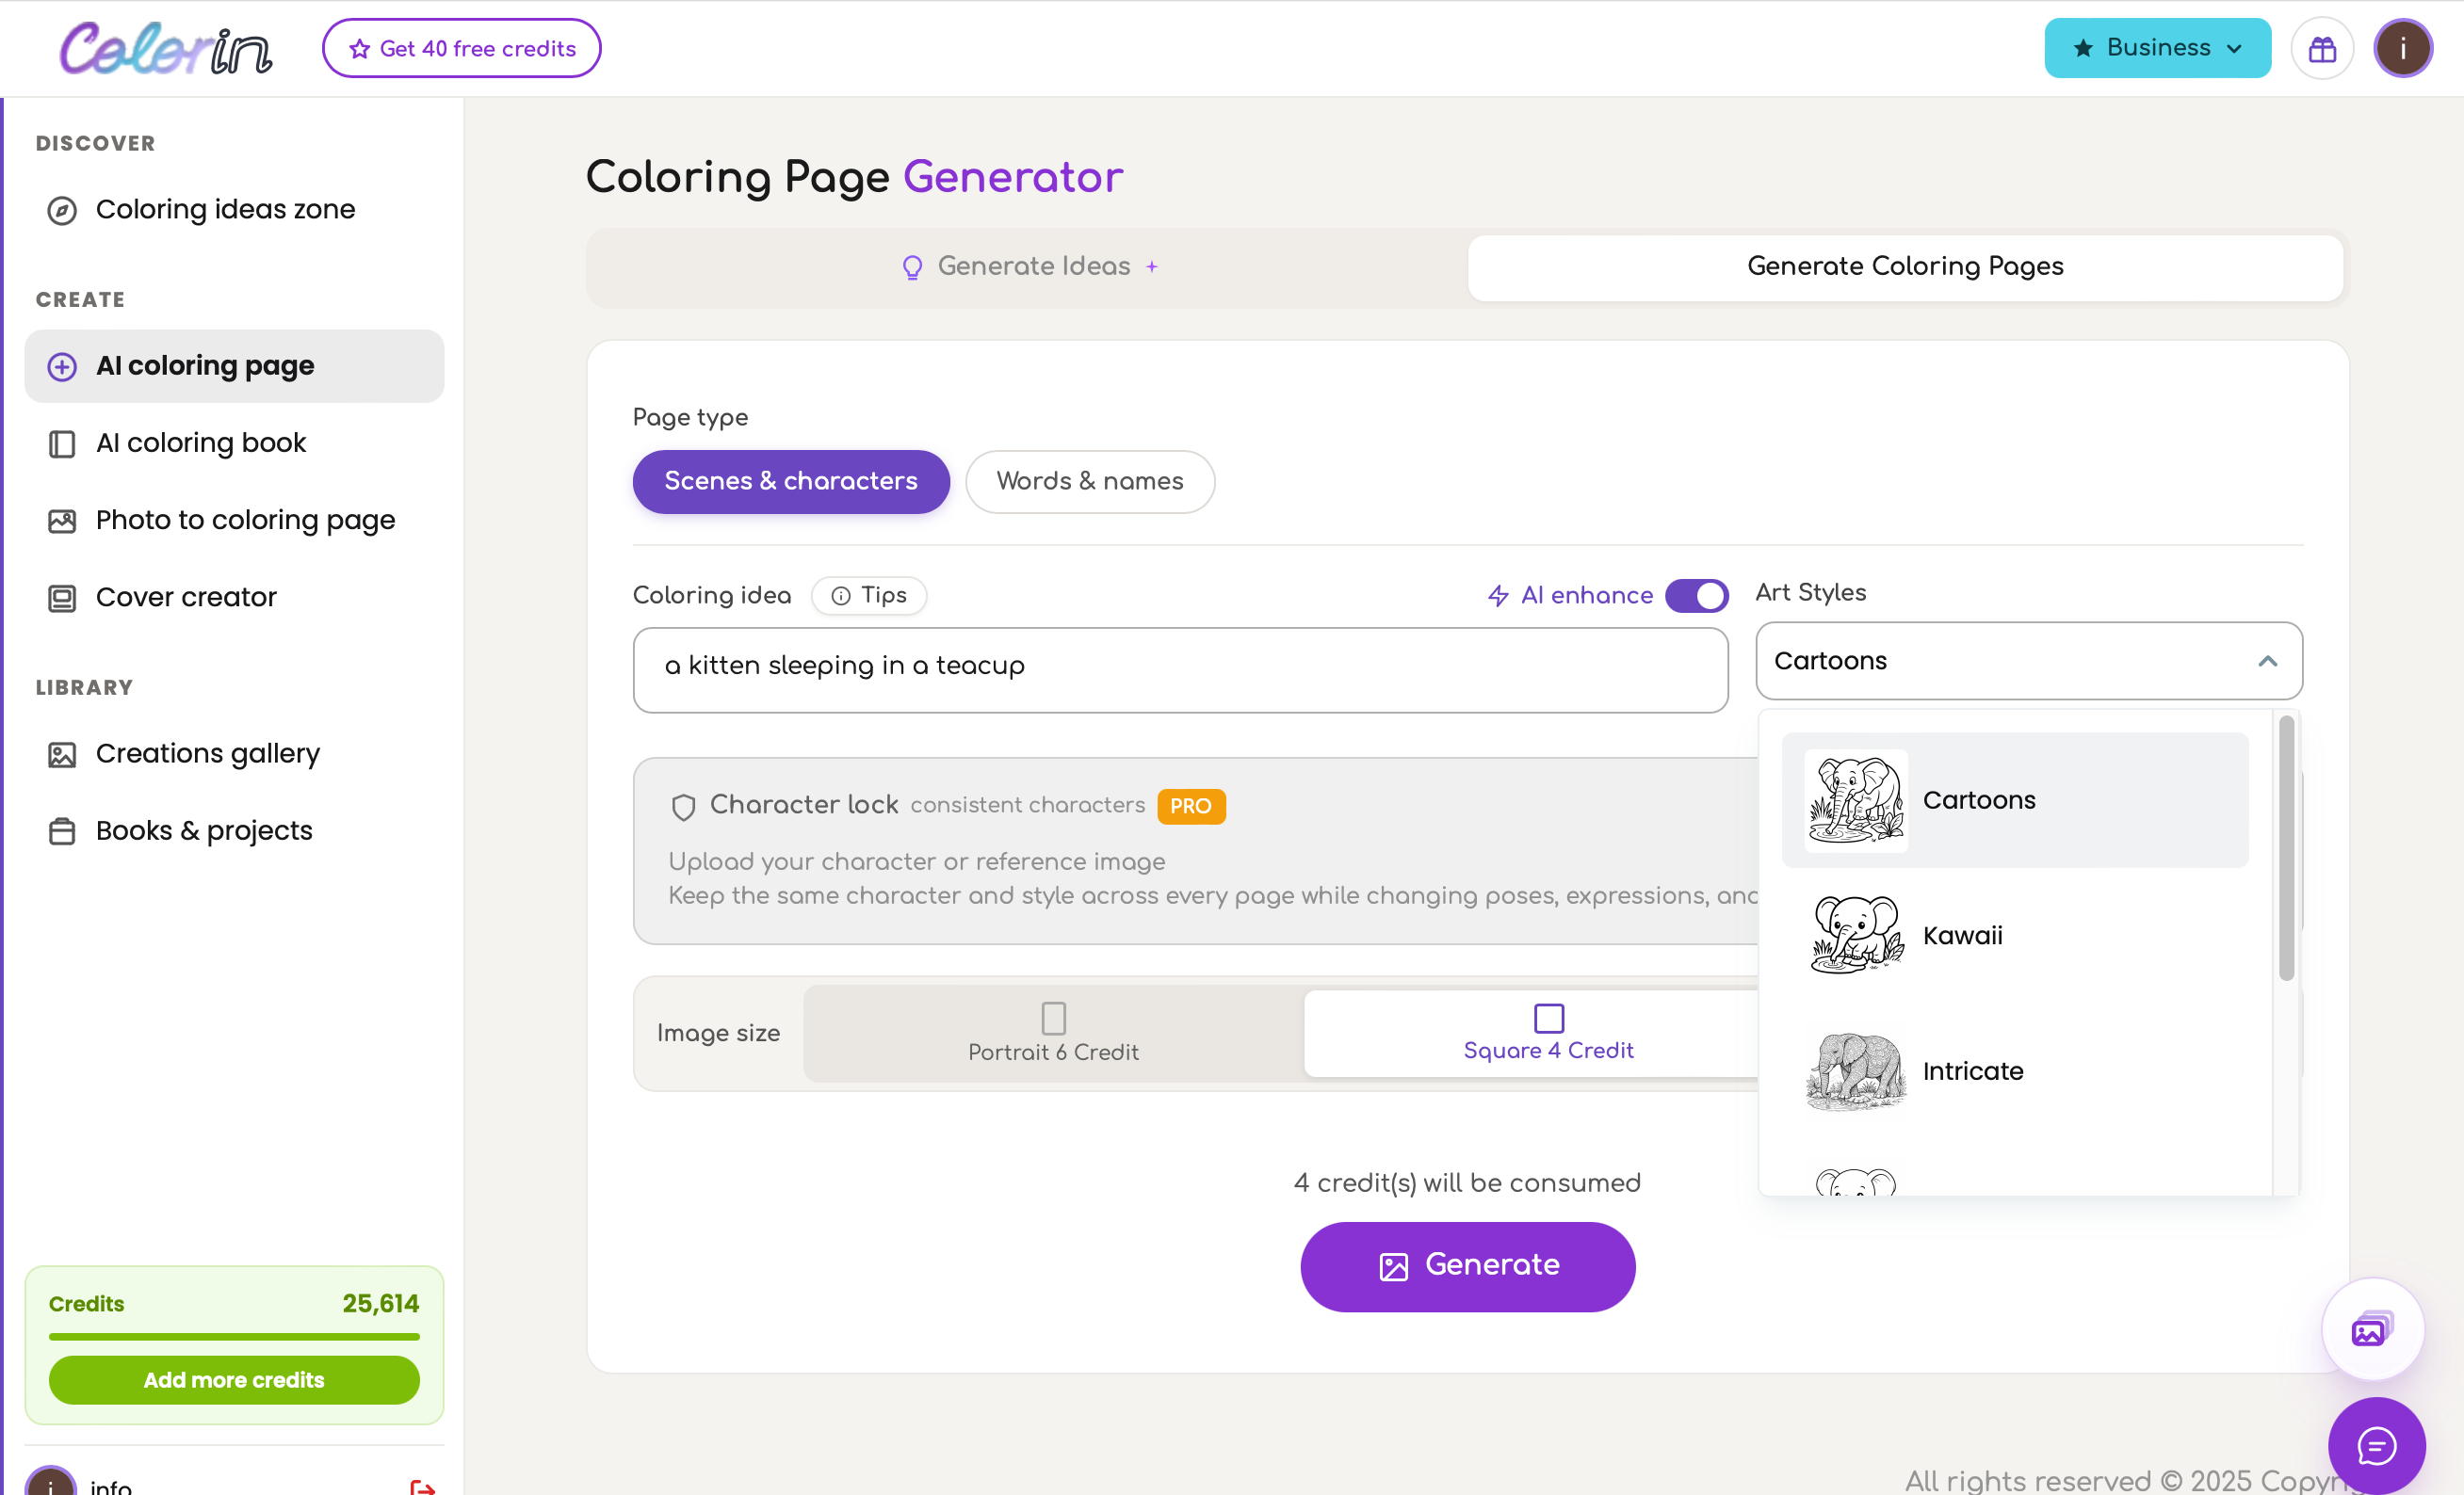2464x1495 pixels.
Task: Choose Square 4 Credit image size
Action: tap(1548, 1034)
